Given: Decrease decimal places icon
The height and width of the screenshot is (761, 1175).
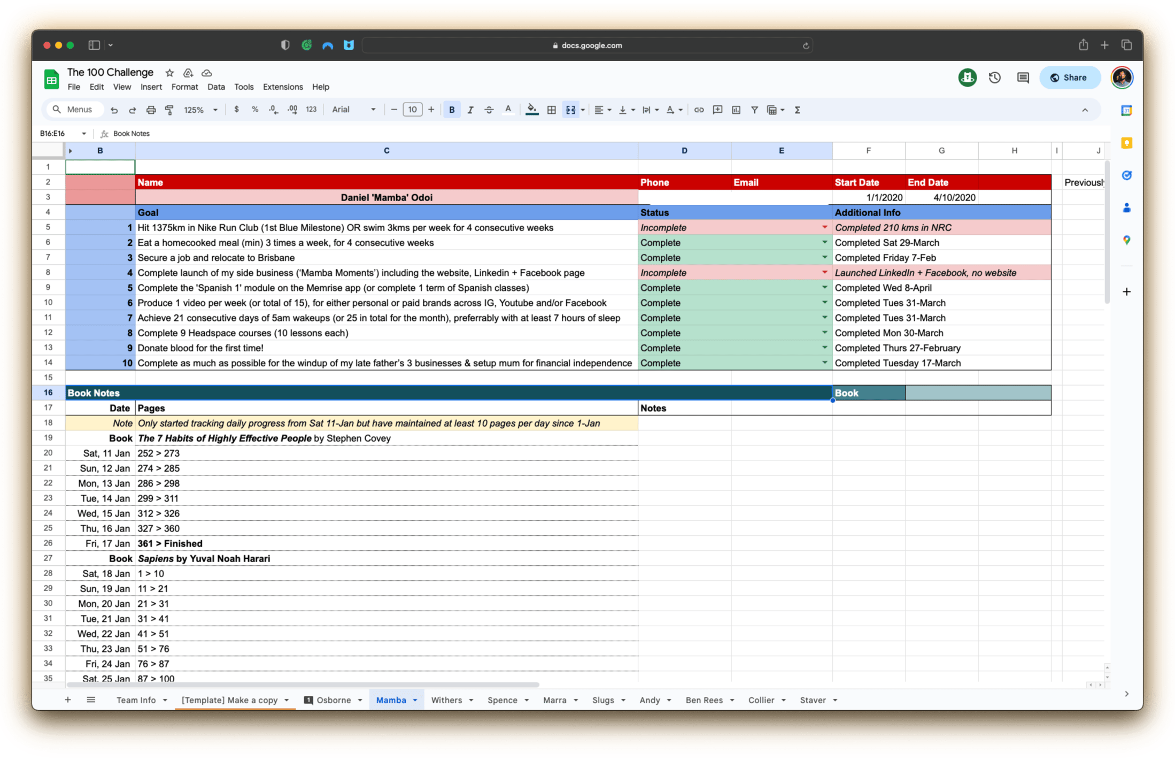Looking at the screenshot, I should click(273, 110).
